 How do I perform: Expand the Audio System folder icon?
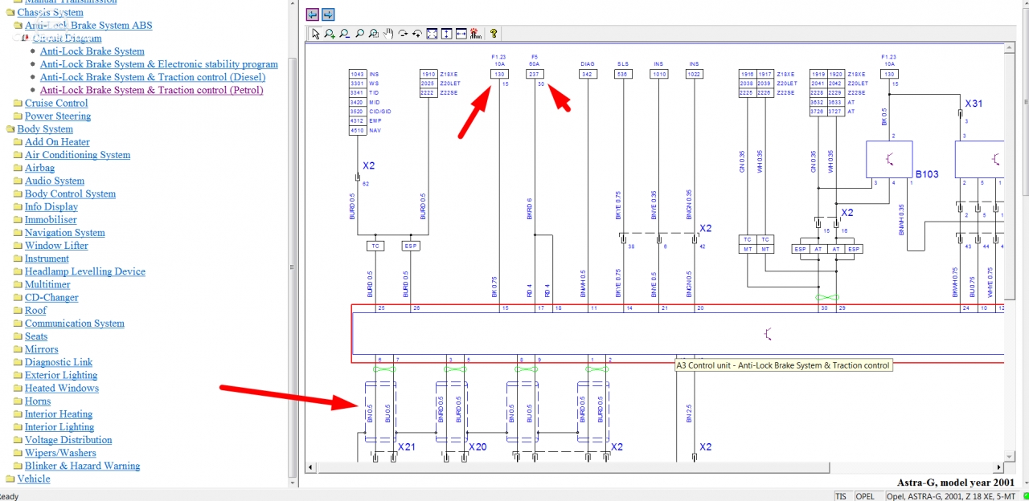coord(18,181)
